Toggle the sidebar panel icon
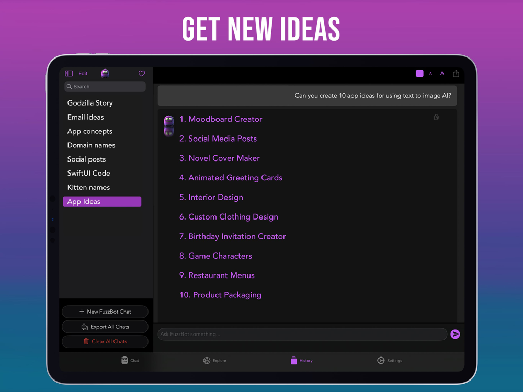This screenshot has width=523, height=392. (x=69, y=73)
